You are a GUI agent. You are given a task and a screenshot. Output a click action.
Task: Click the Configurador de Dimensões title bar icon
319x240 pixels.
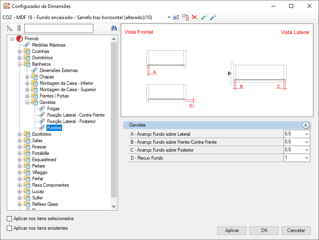point(7,6)
